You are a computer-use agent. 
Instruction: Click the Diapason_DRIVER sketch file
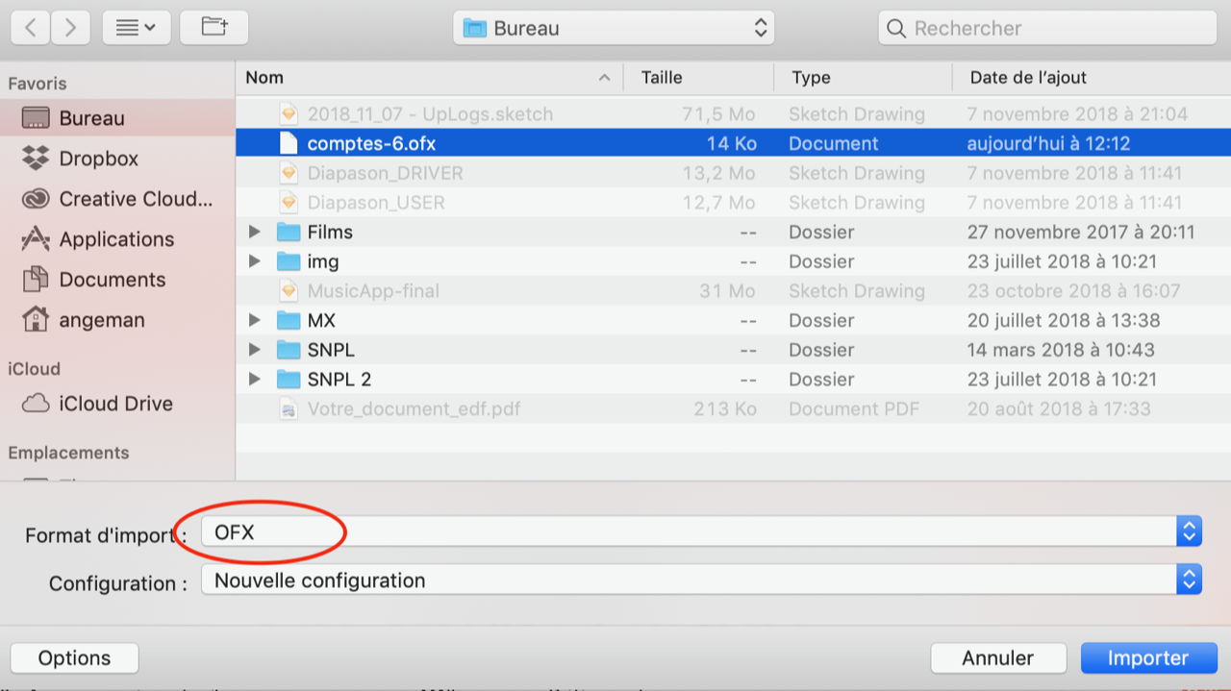click(x=733, y=173)
